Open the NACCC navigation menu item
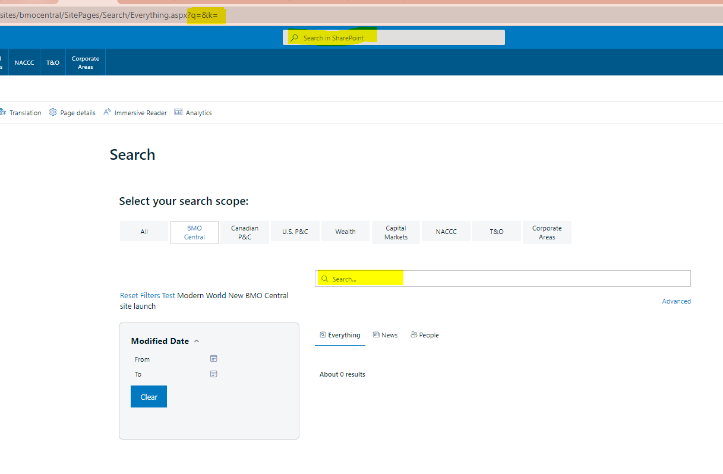Viewport: 723px width, 474px height. click(x=24, y=62)
